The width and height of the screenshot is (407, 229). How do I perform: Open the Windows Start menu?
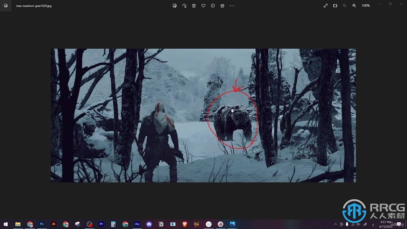coord(5,224)
